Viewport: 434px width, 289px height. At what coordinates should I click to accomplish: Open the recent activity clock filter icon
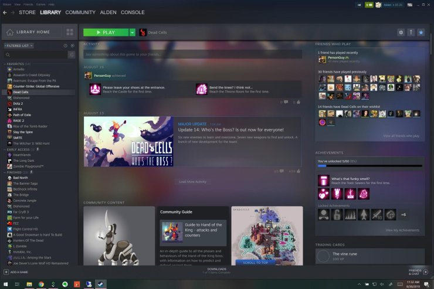(66, 45)
